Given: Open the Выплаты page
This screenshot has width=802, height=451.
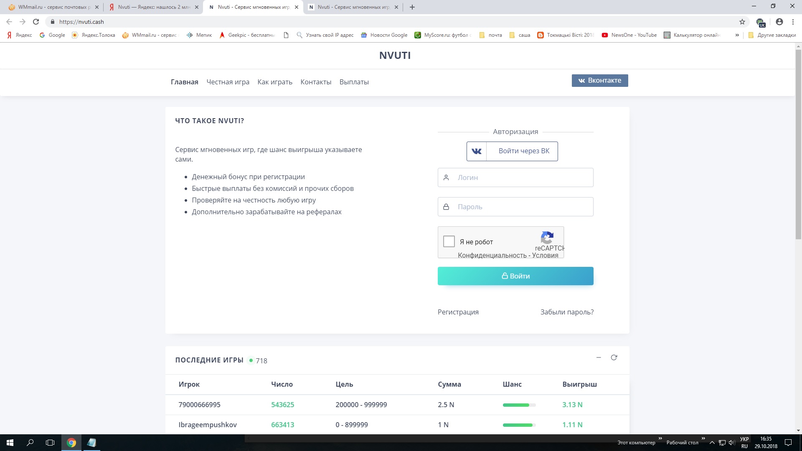Looking at the screenshot, I should tap(354, 82).
